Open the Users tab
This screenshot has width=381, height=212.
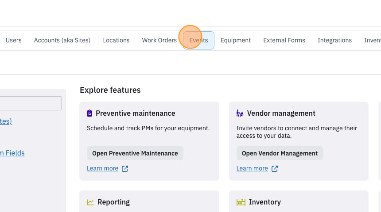click(x=14, y=40)
